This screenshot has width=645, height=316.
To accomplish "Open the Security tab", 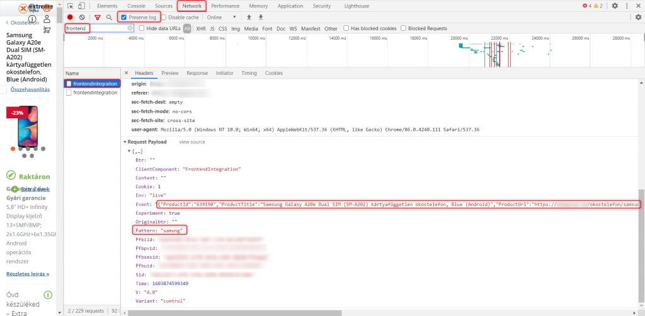I will (322, 6).
